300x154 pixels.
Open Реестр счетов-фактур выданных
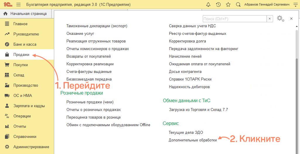(198, 33)
